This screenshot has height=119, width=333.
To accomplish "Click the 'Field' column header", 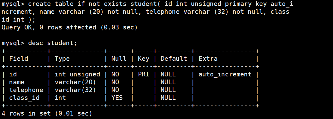I will coord(19,59).
